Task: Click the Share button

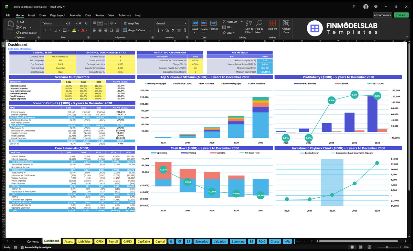Action: point(401,15)
